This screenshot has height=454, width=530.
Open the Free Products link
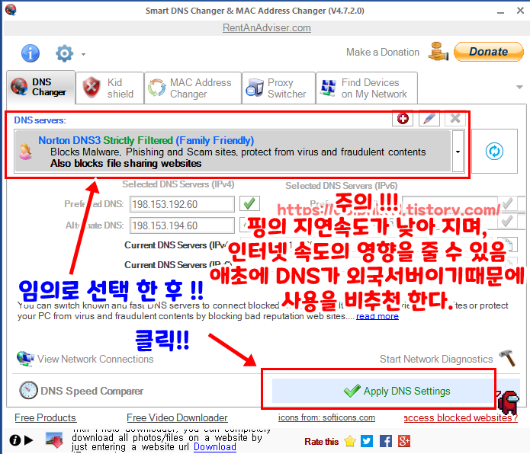pyautogui.click(x=45, y=417)
